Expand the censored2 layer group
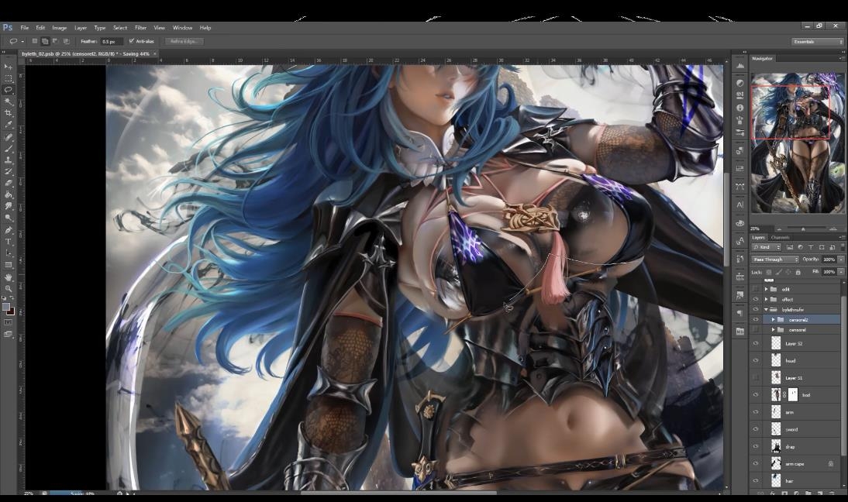 [x=774, y=320]
